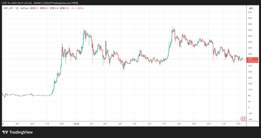Click the 600 price axis label
The height and width of the screenshot is (138, 261).
click(250, 18)
